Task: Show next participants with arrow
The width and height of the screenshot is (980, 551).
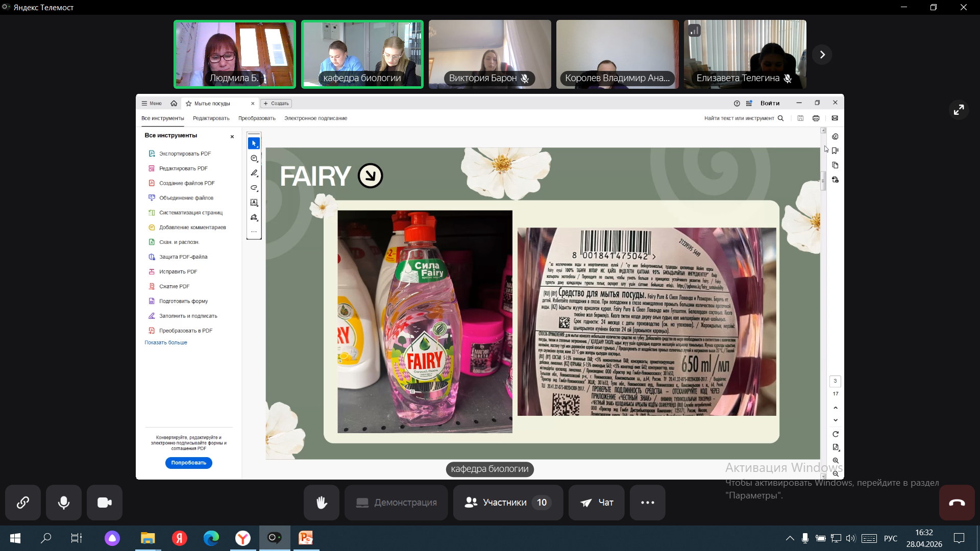Action: pos(822,55)
